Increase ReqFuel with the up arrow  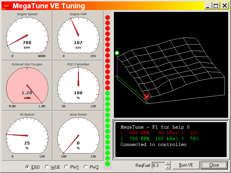(167, 164)
